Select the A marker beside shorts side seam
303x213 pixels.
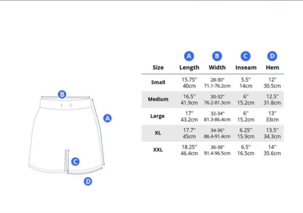(x=108, y=118)
